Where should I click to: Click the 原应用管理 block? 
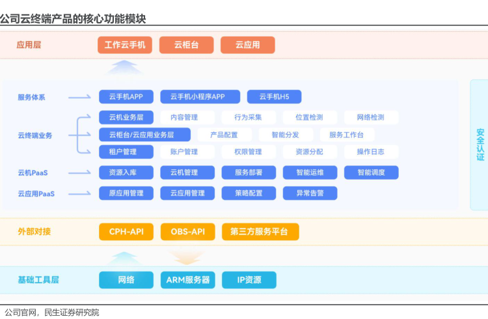tap(126, 193)
